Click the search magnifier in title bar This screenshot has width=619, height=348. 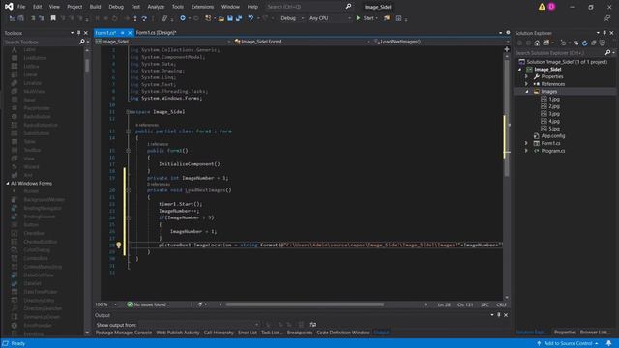tap(348, 7)
